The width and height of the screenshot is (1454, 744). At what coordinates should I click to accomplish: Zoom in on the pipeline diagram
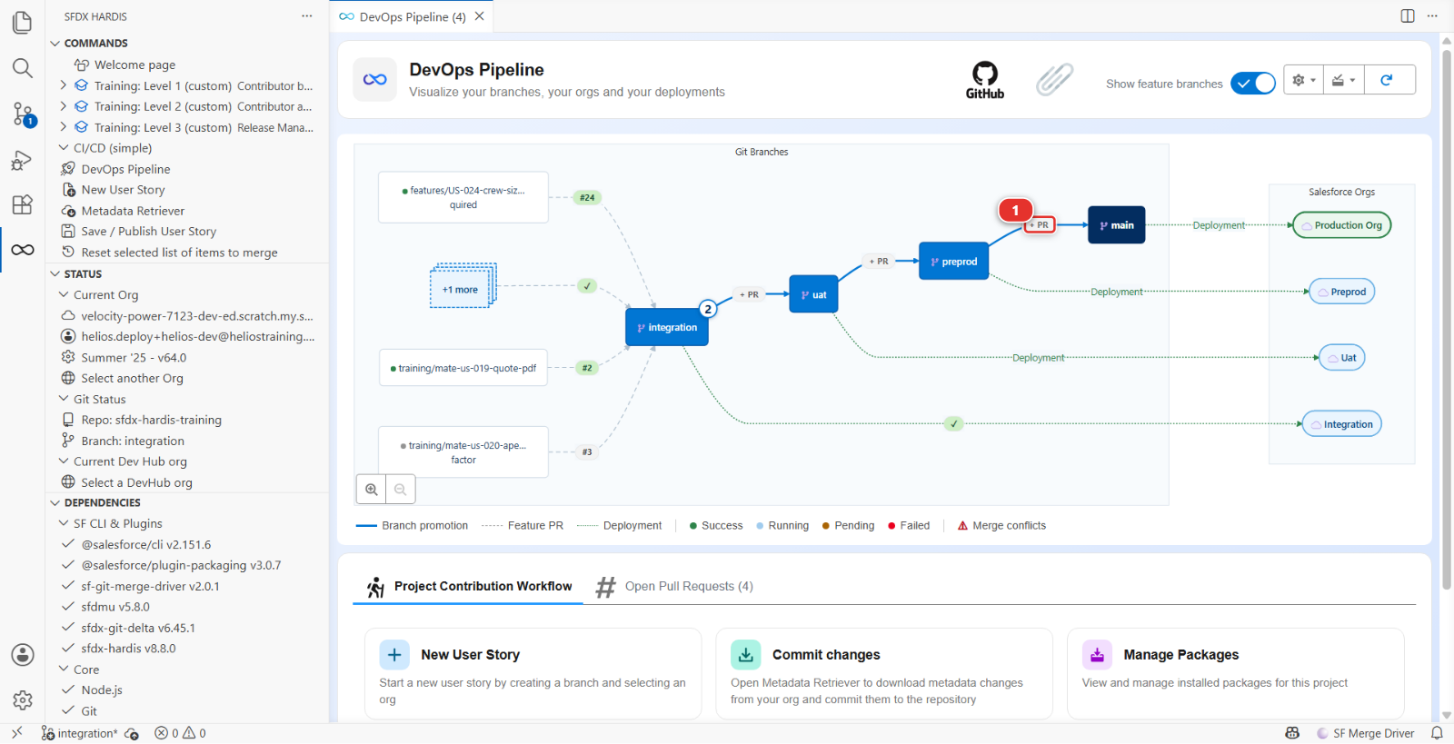[x=372, y=490]
